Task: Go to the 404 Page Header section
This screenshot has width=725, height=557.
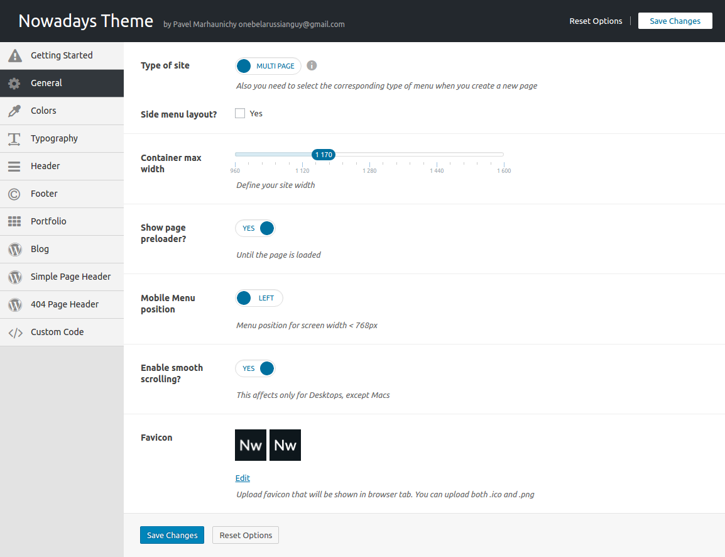Action: click(65, 304)
